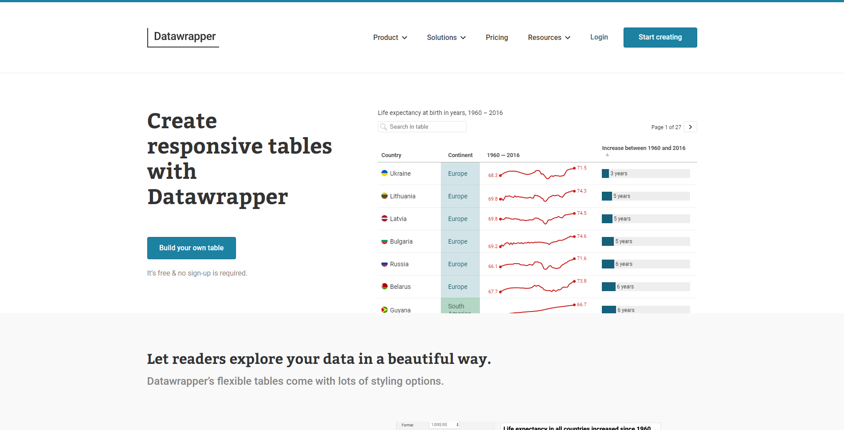This screenshot has height=430, width=844.
Task: Click the Belarus flag icon
Action: pos(385,287)
